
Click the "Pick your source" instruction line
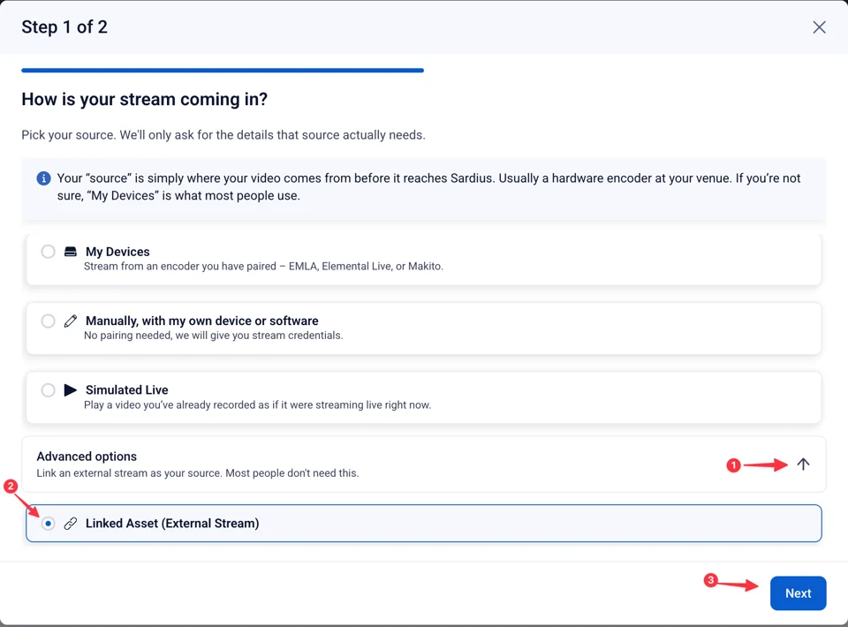pyautogui.click(x=223, y=134)
